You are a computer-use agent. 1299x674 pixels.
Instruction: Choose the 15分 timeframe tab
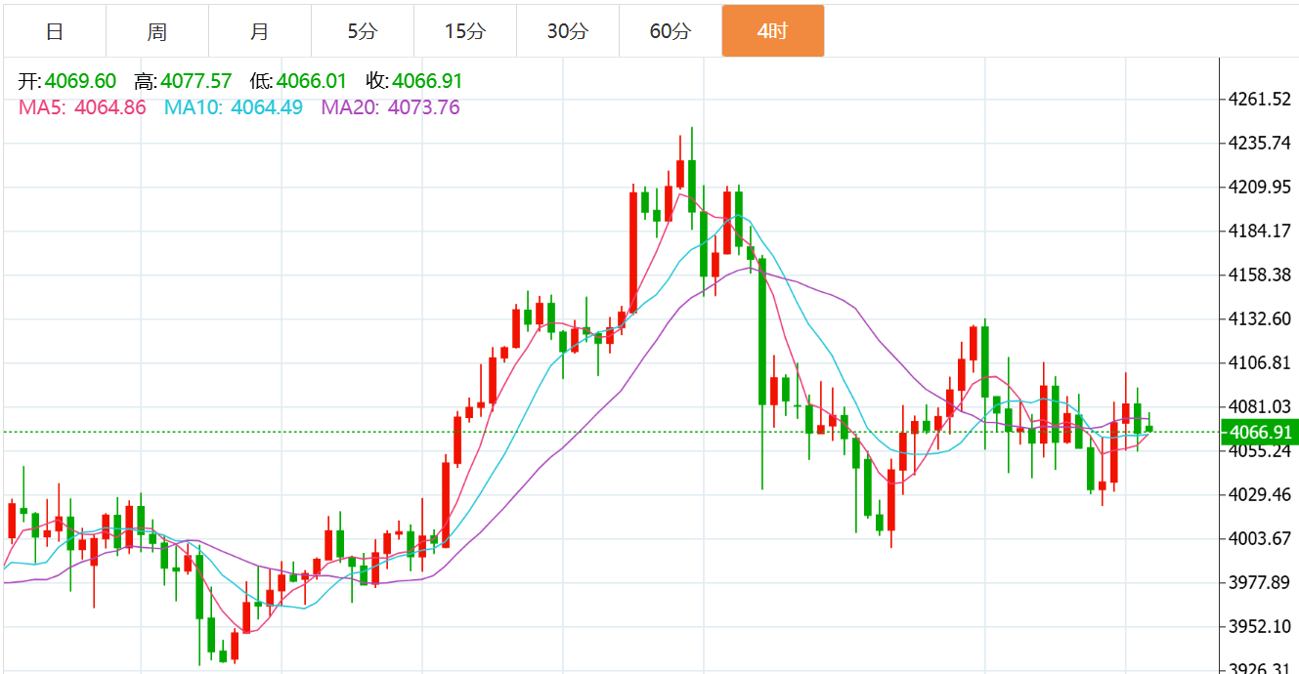[464, 31]
